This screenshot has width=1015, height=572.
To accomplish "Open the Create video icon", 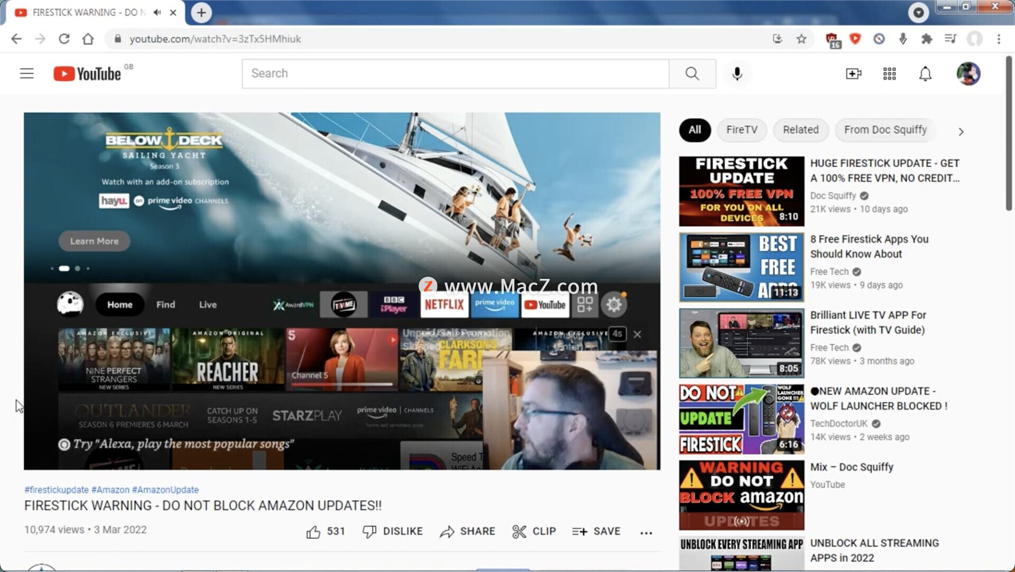I will click(853, 73).
